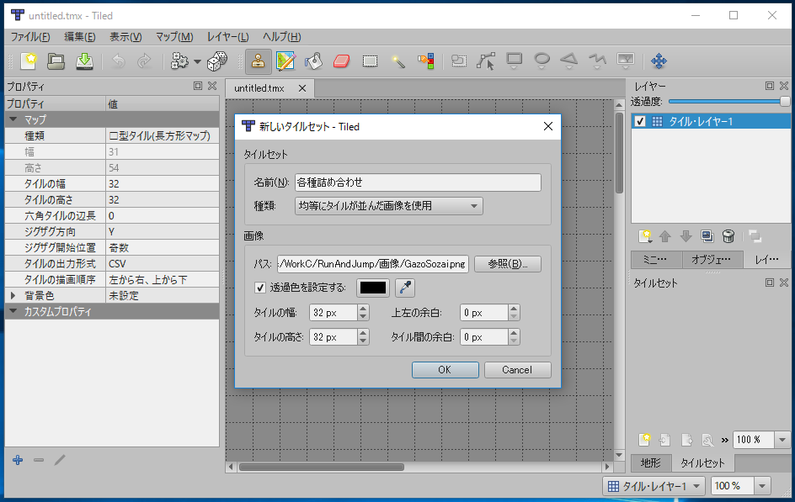Viewport: 795px width, 502px height.
Task: Open the 編集(E) menu
Action: click(80, 37)
